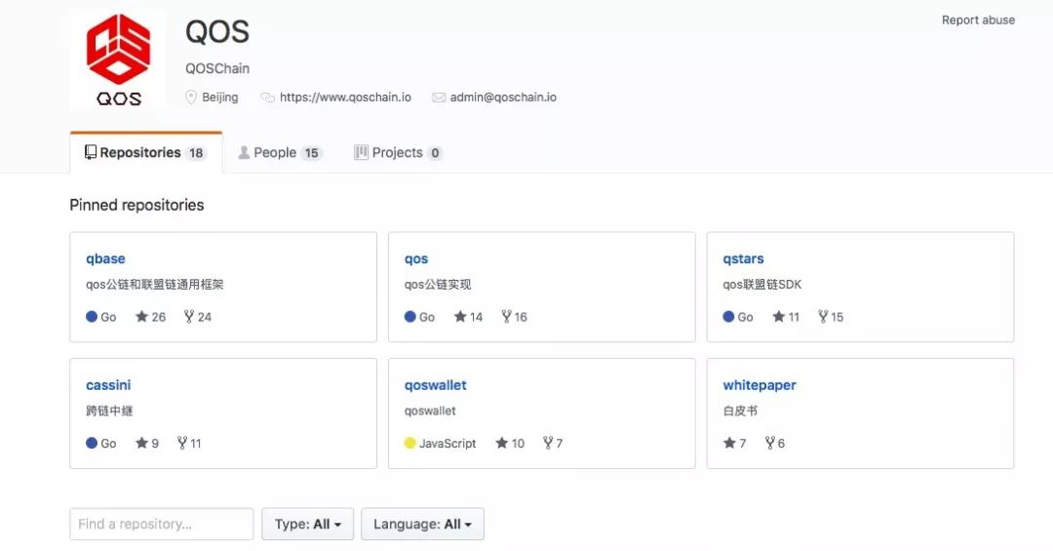
Task: Click the Projects count badge 0
Action: [x=435, y=153]
